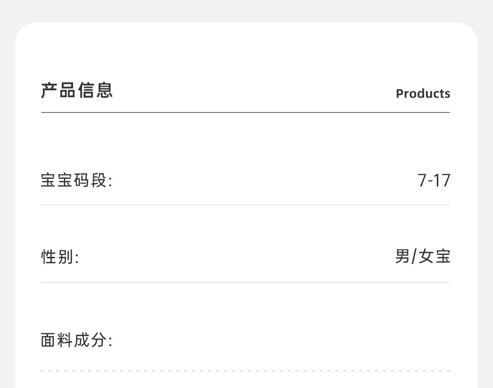Click the 7-17 size range value
The width and height of the screenshot is (493, 388).
tap(434, 181)
